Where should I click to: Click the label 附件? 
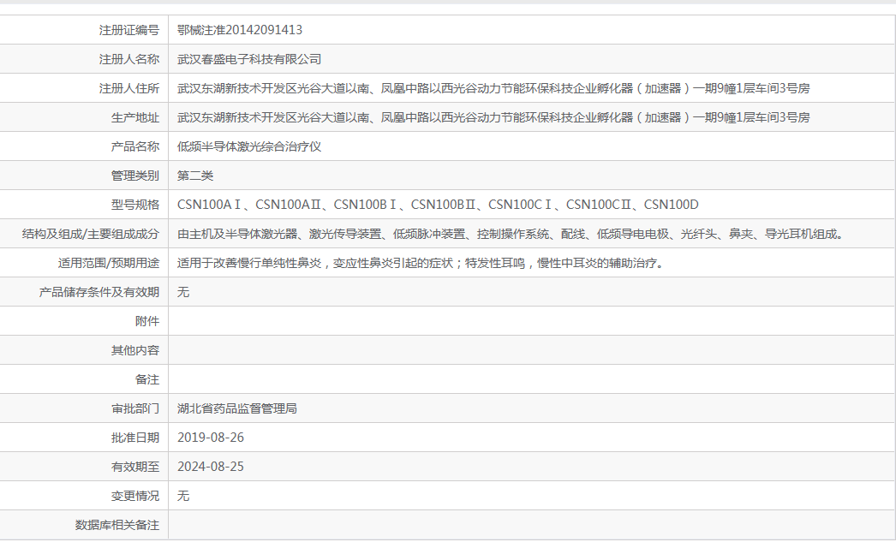146,322
